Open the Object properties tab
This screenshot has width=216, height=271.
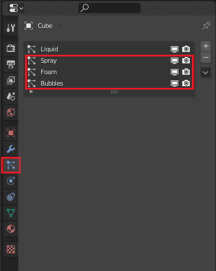(11, 133)
